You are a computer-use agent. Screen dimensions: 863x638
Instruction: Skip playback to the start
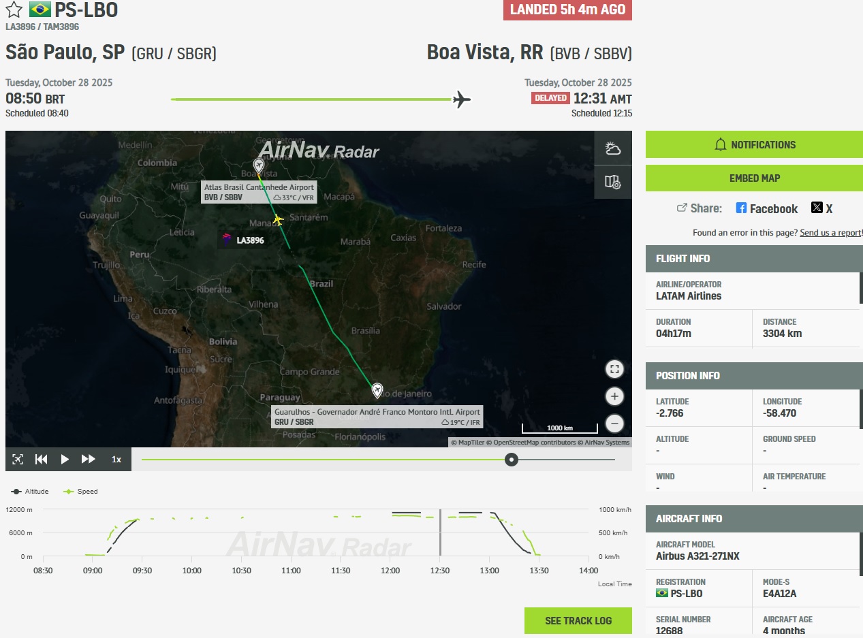click(42, 459)
